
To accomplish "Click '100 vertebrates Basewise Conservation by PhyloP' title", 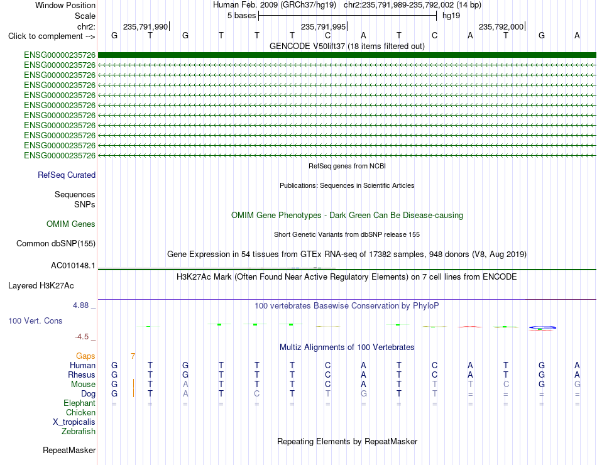I will [x=347, y=306].
